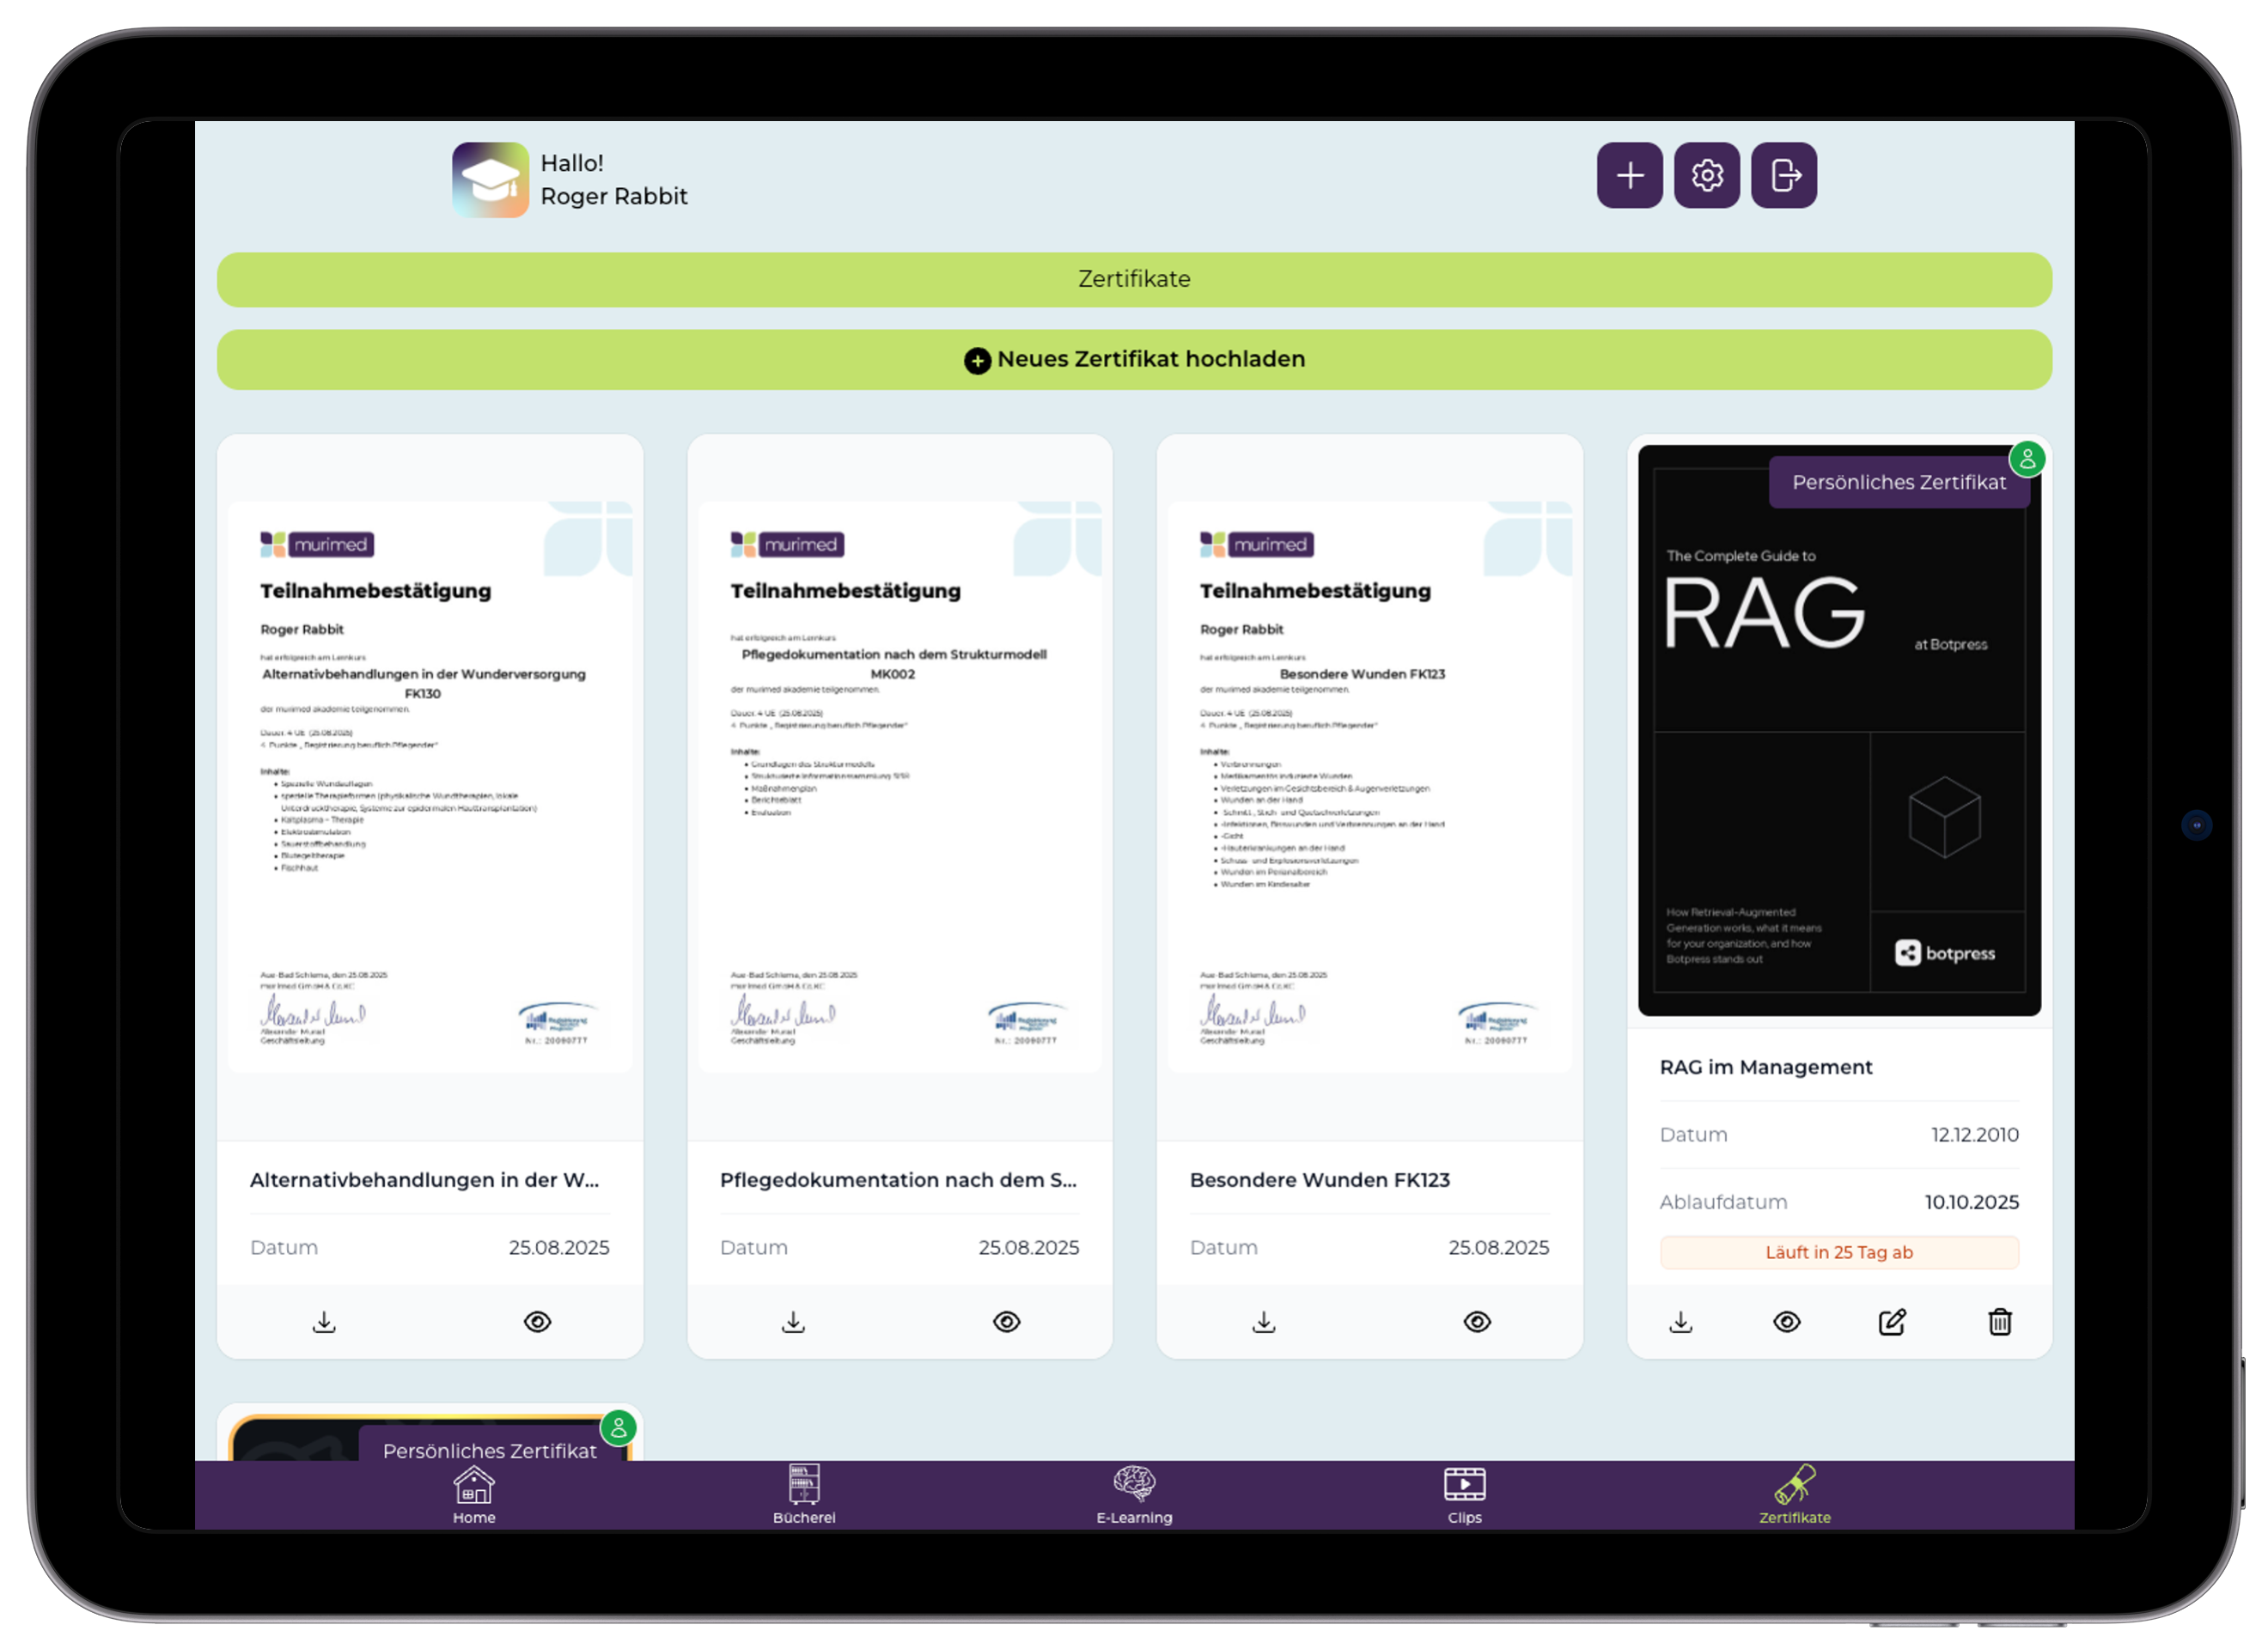Edit the RAG im Management certificate
Image resolution: width=2268 pixels, height=1649 pixels.
pyautogui.click(x=1892, y=1322)
